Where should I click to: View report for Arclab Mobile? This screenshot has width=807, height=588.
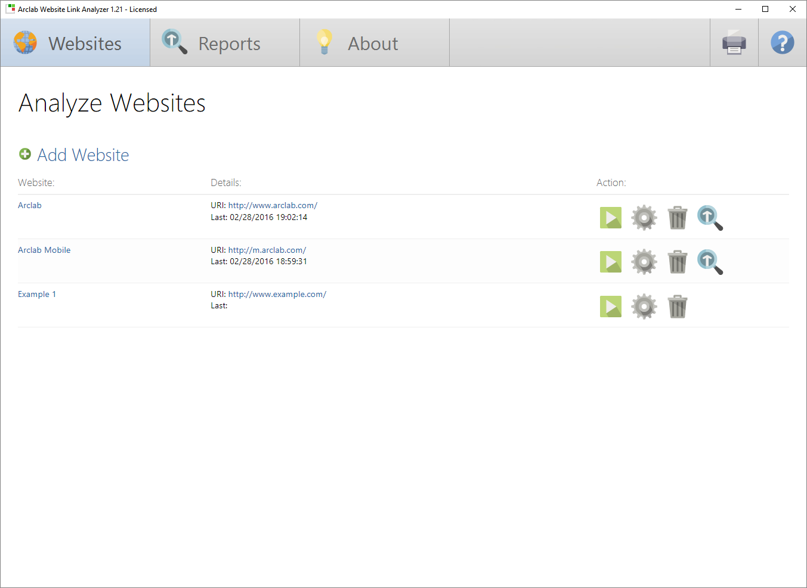(710, 262)
